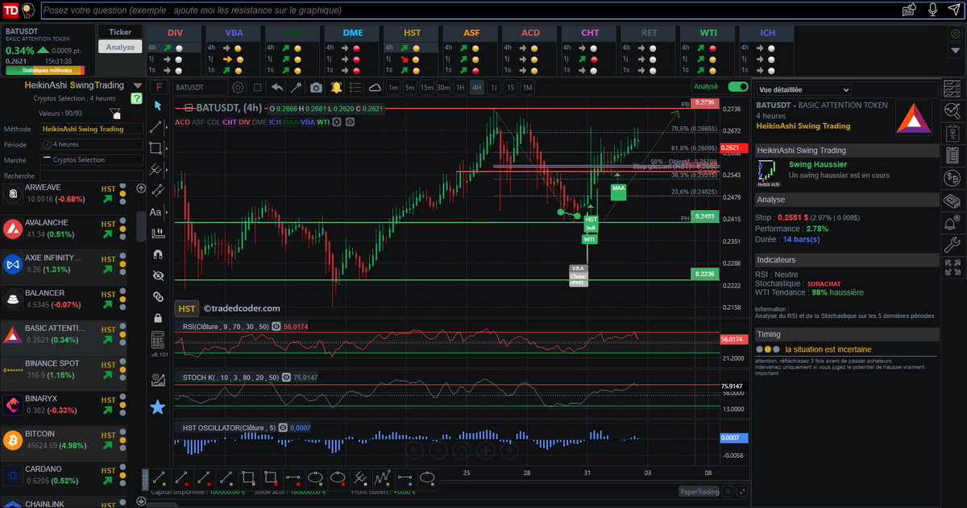Toggle the green Analysé switch
The height and width of the screenshot is (508, 967).
(737, 87)
